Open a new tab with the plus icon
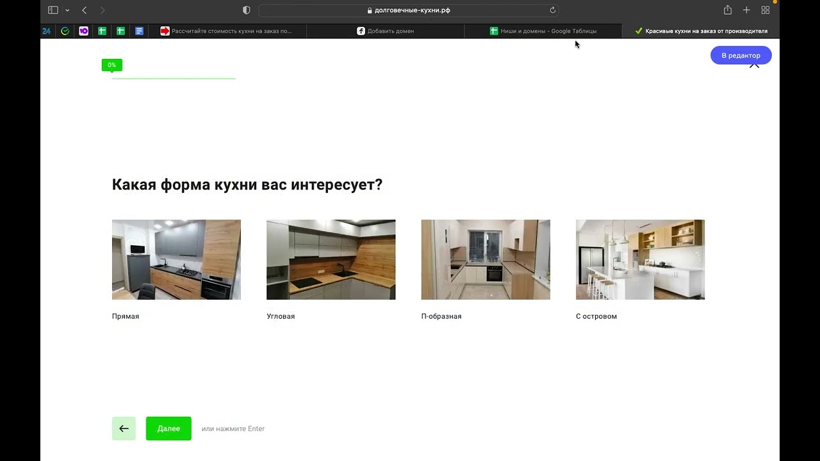The width and height of the screenshot is (820, 461). 746,10
